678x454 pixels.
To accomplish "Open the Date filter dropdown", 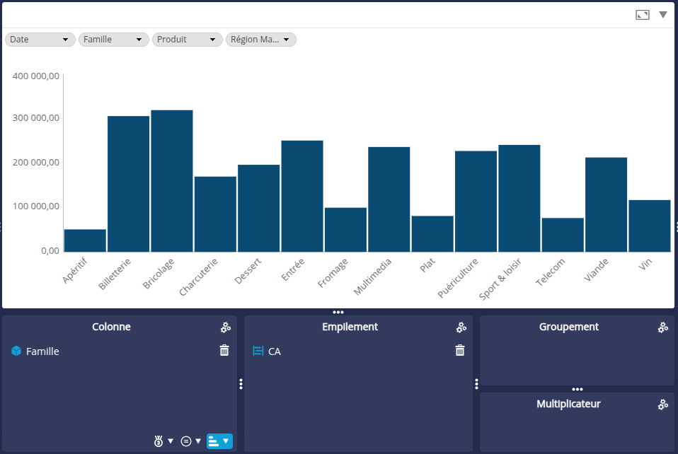I will [x=40, y=40].
